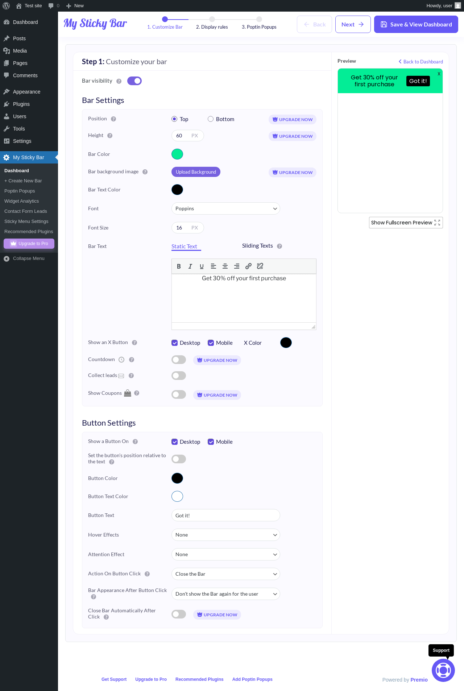Align bar text center
The image size is (464, 691).
225,266
